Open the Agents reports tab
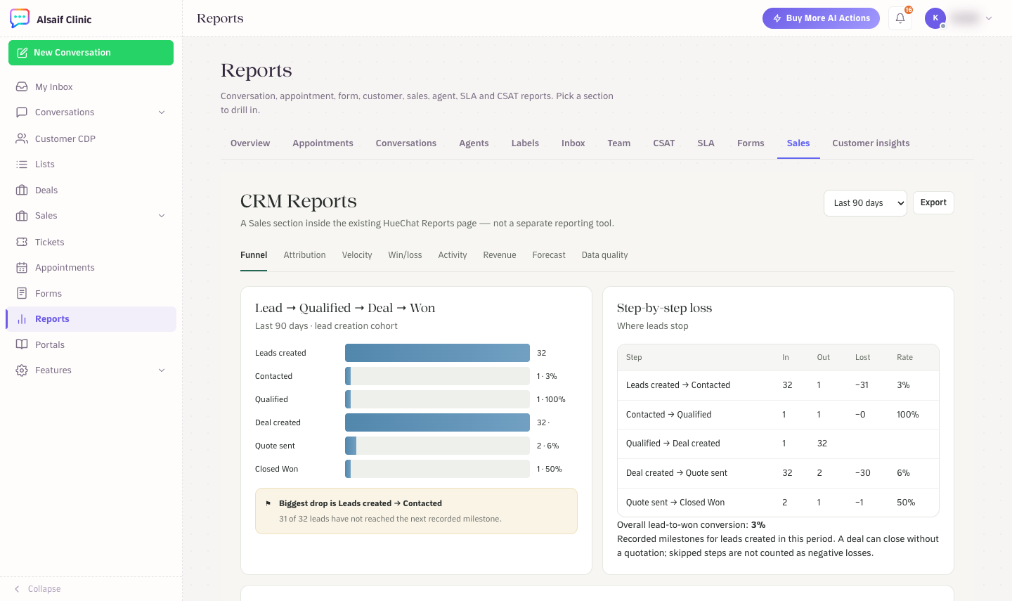This screenshot has width=1012, height=601. [x=474, y=143]
